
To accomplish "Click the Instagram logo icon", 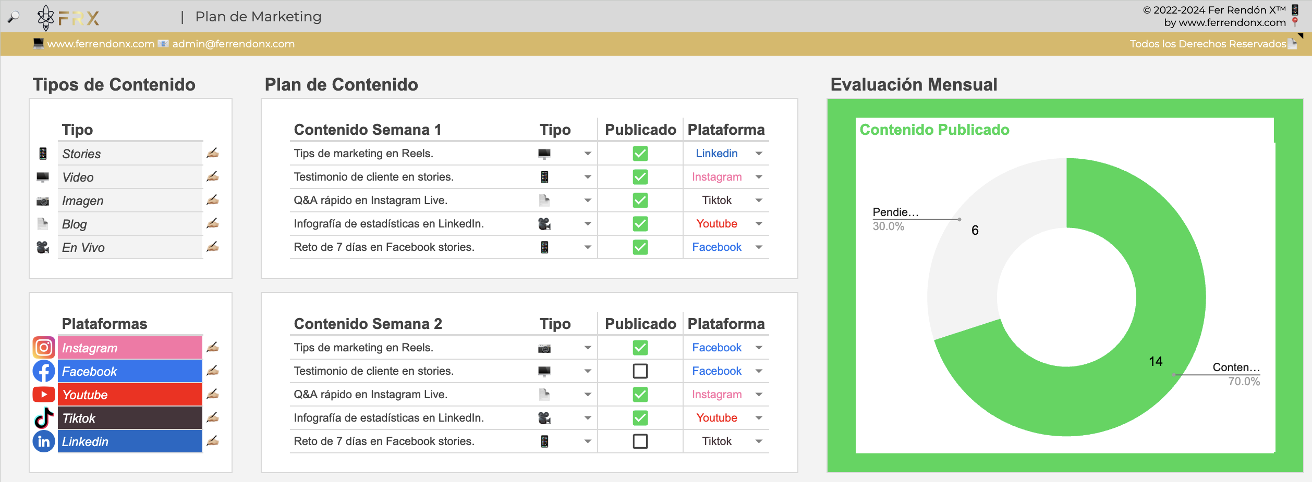I will (44, 347).
